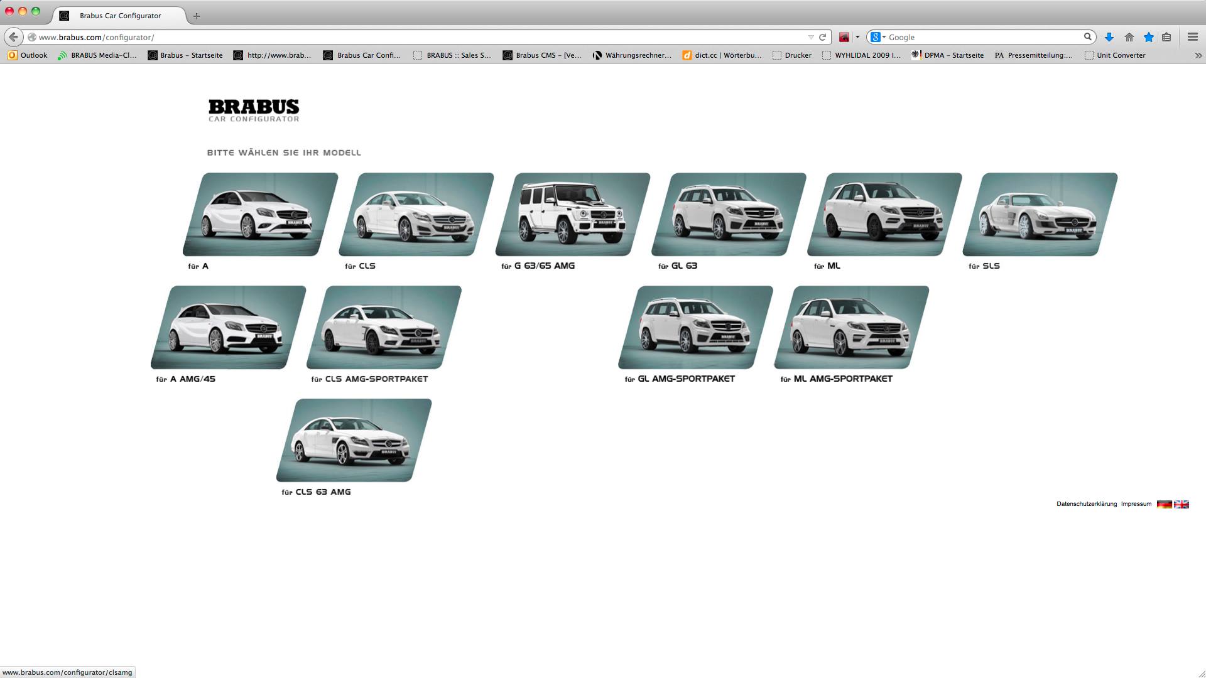Open the Unit Converter bookmark
This screenshot has width=1206, height=678.
point(1115,55)
